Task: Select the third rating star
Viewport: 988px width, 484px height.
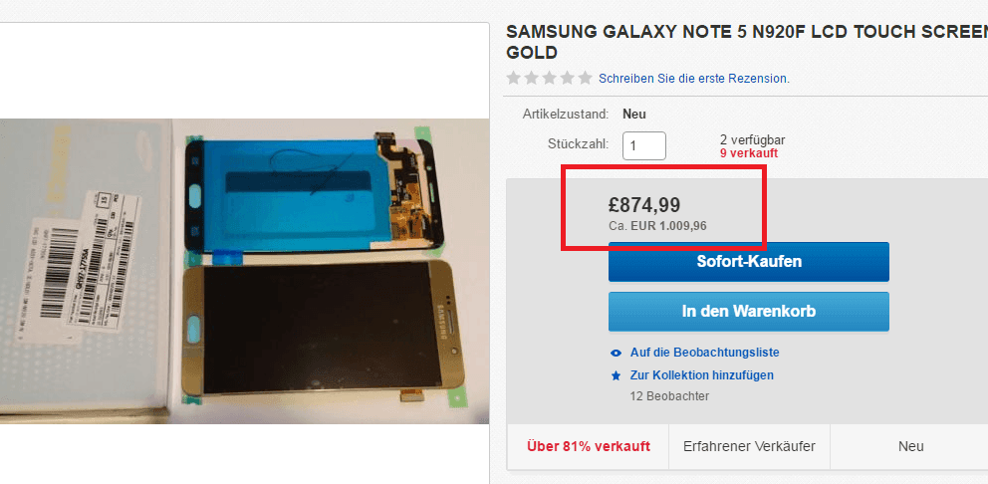Action: click(x=550, y=78)
